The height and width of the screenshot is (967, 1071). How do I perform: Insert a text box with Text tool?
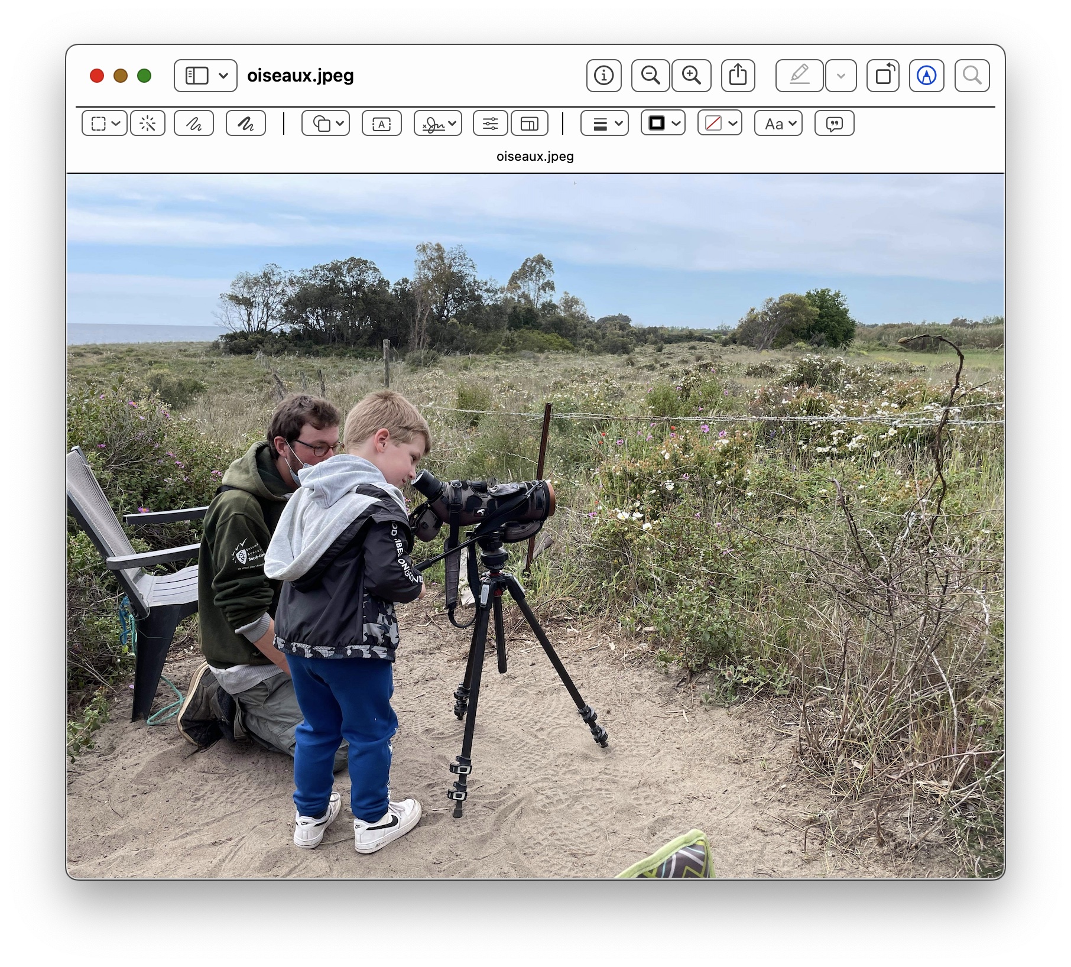[x=381, y=124]
